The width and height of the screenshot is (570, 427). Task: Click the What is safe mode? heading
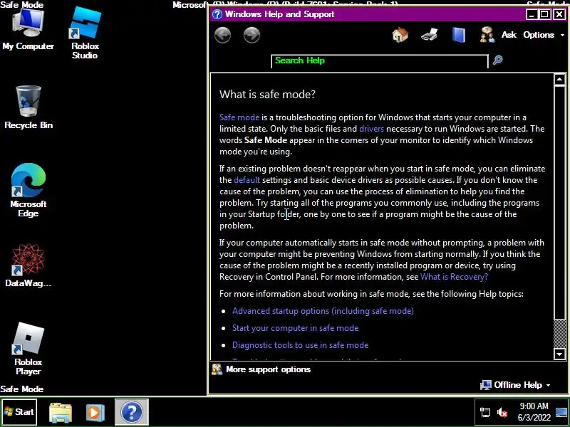[x=267, y=95]
